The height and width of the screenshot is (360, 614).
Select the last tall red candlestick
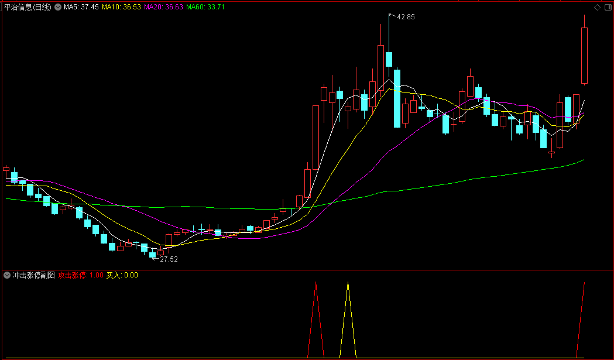(x=584, y=56)
